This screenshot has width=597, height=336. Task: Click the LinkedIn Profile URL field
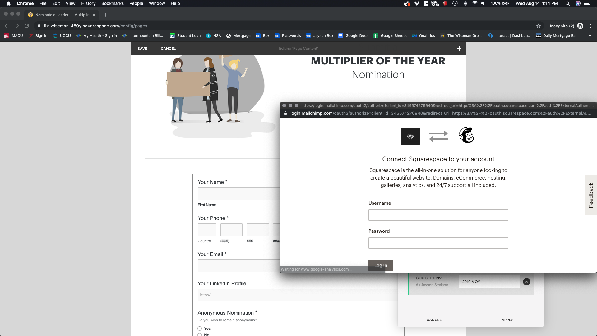[298, 295]
